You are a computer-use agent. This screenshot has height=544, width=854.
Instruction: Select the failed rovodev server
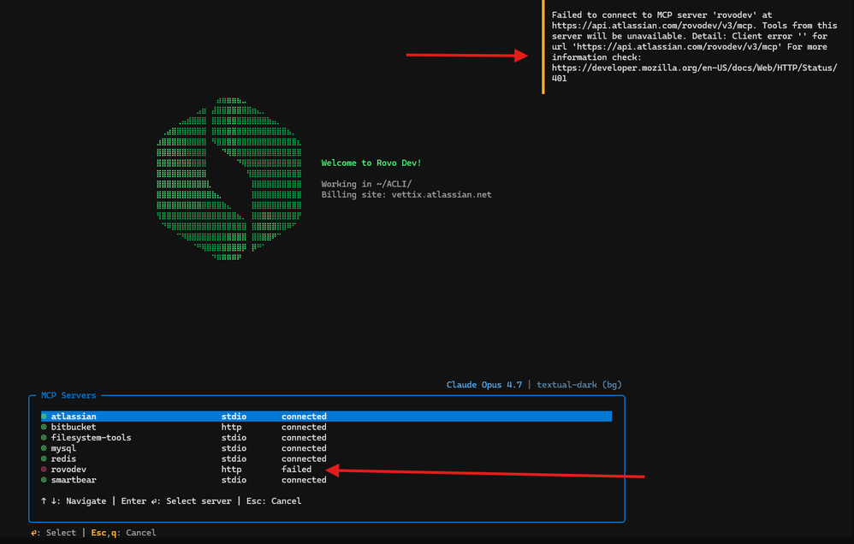[326, 470]
